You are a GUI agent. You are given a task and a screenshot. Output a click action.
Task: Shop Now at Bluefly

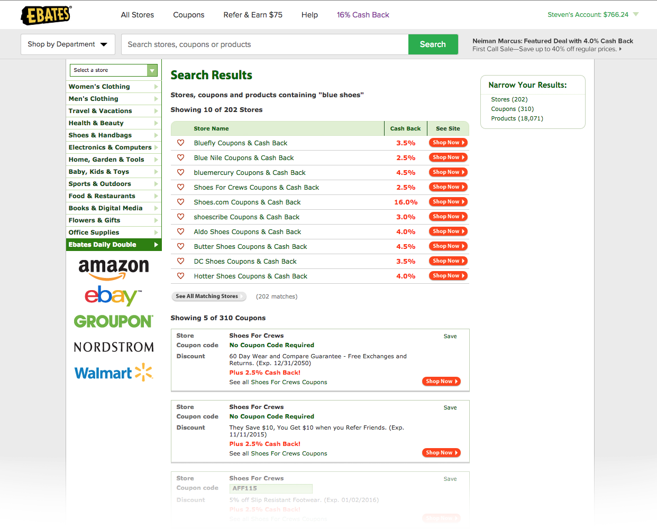coord(448,143)
